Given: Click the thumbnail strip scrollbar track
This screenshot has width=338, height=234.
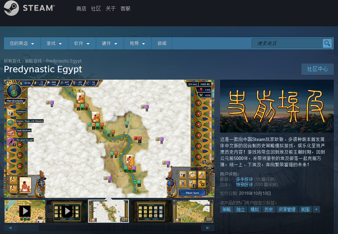Looking at the screenshot, I should (109, 228).
